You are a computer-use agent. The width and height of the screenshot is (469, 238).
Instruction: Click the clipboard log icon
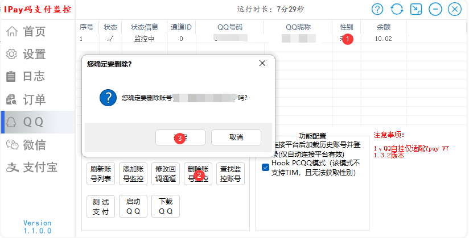(11, 77)
